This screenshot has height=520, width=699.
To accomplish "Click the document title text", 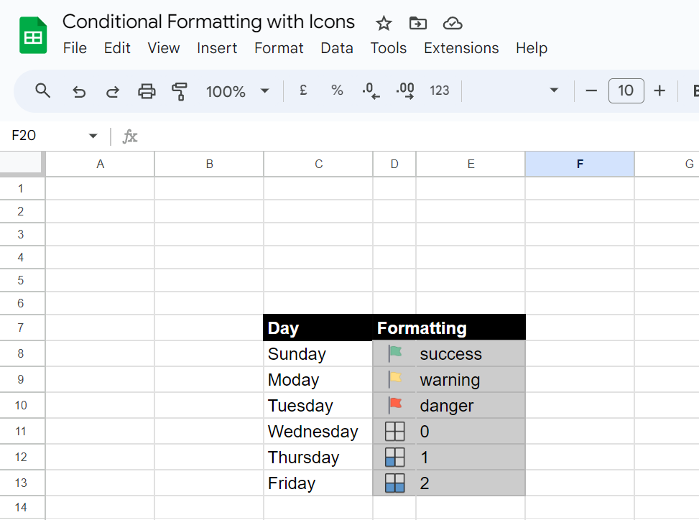I will coord(208,22).
